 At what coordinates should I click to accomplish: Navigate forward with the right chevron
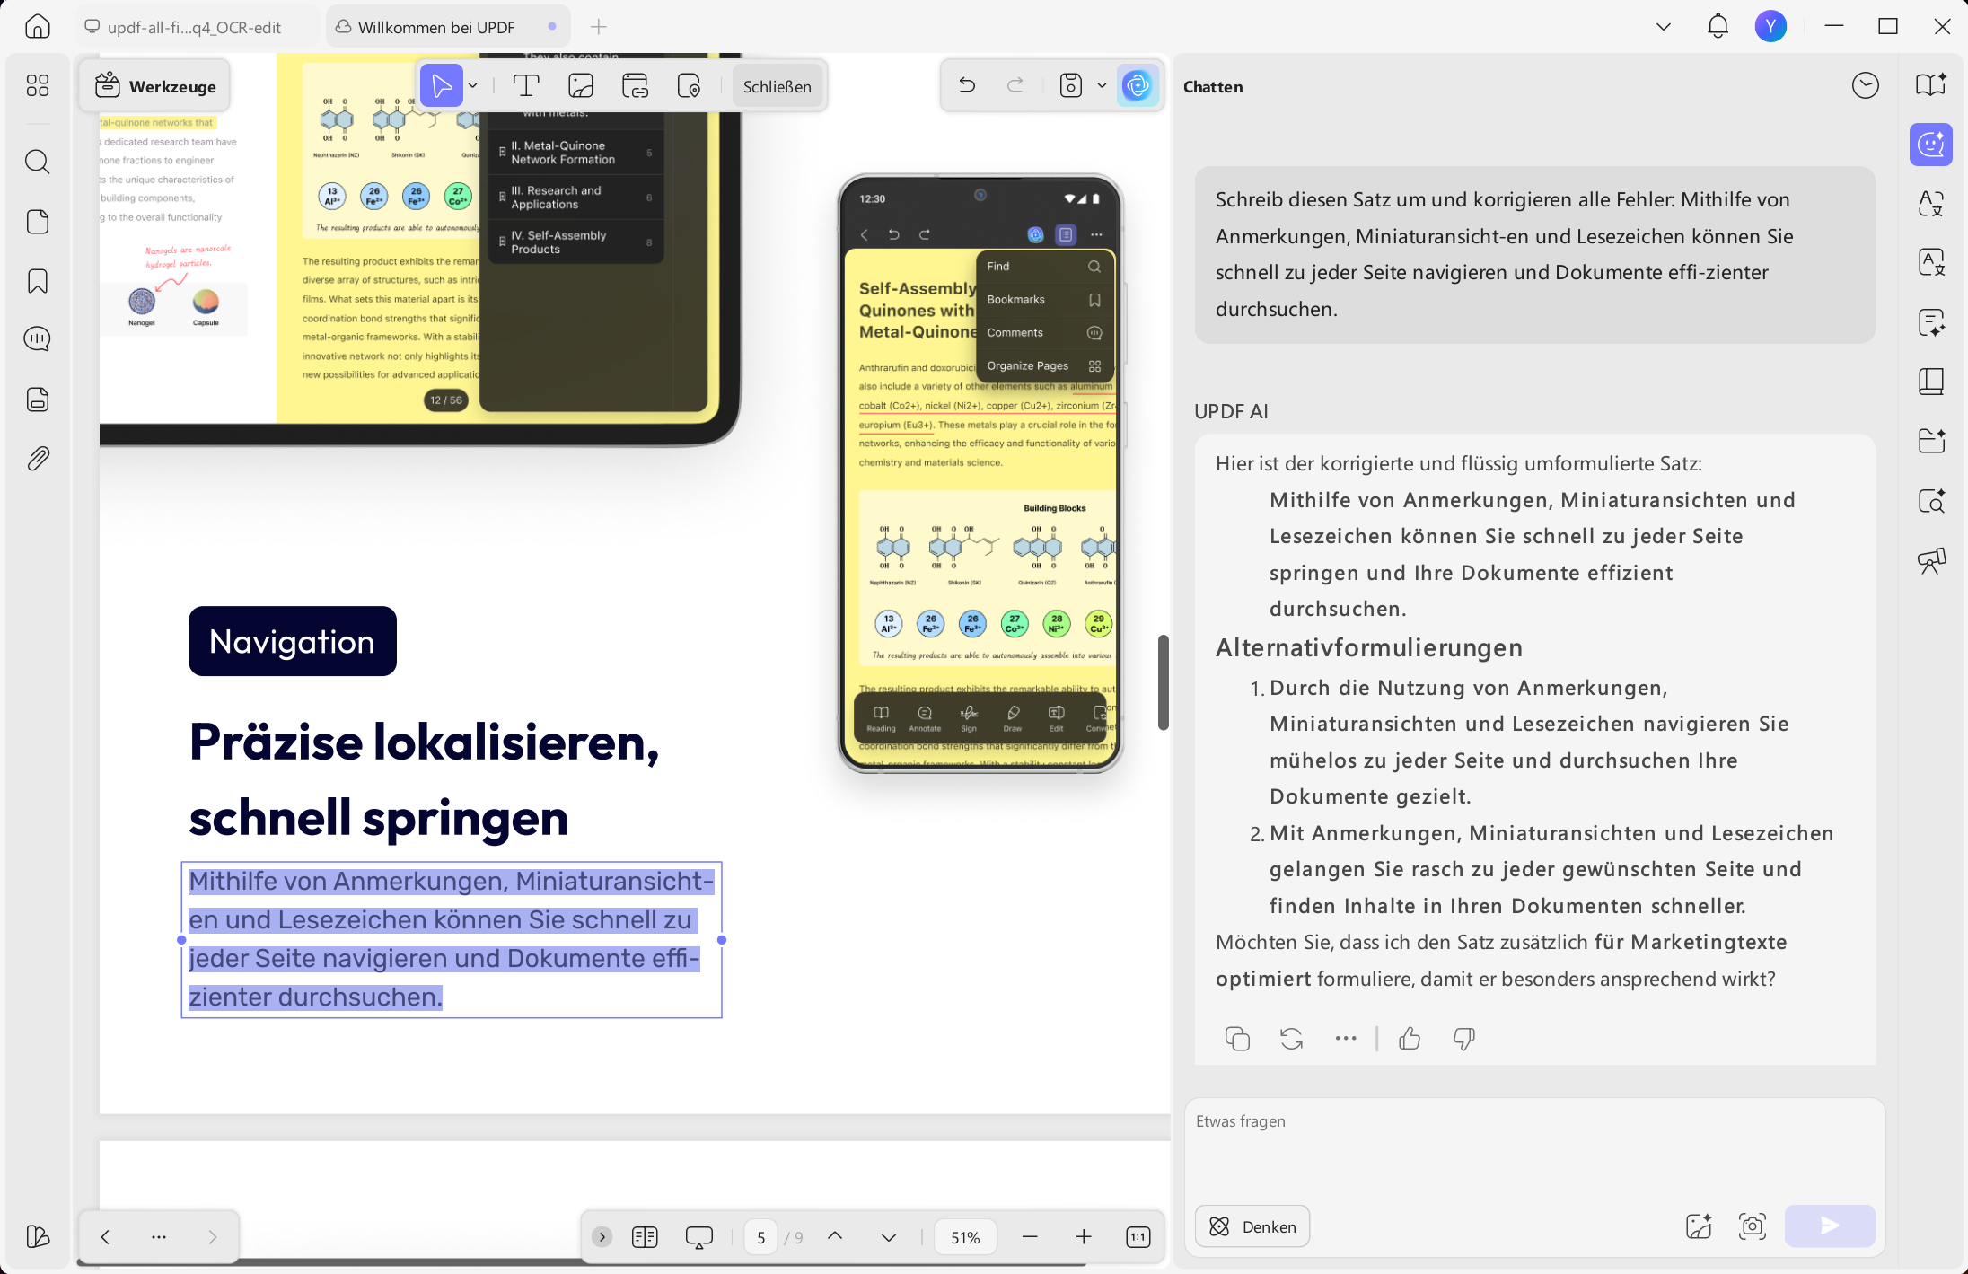click(x=213, y=1236)
